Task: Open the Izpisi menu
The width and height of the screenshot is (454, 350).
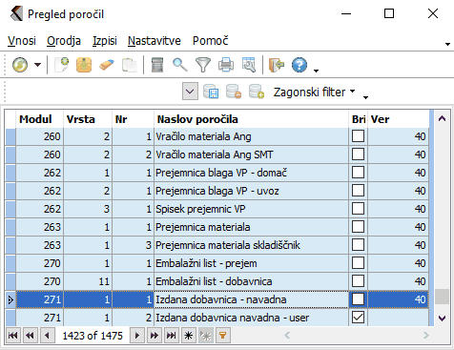Action: coord(105,41)
